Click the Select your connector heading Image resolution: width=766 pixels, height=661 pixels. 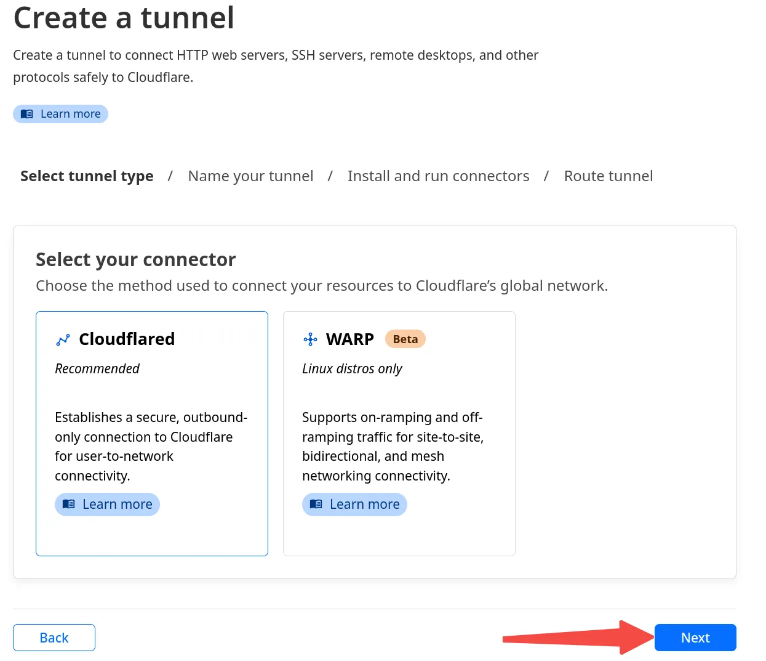pos(135,260)
